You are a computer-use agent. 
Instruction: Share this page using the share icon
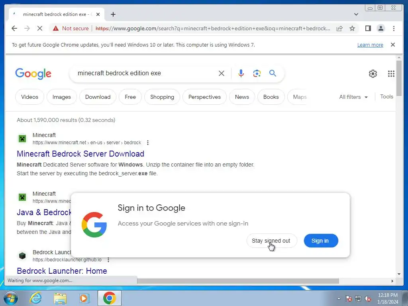339,28
